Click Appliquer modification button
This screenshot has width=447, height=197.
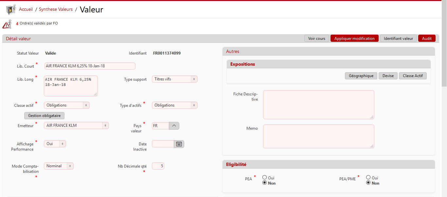pyautogui.click(x=354, y=39)
